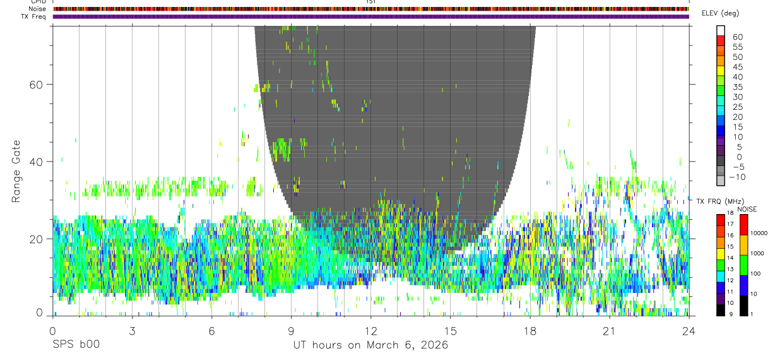
Task: Select the cyan ELEV swatch between 30 and 25
Action: tap(721, 100)
